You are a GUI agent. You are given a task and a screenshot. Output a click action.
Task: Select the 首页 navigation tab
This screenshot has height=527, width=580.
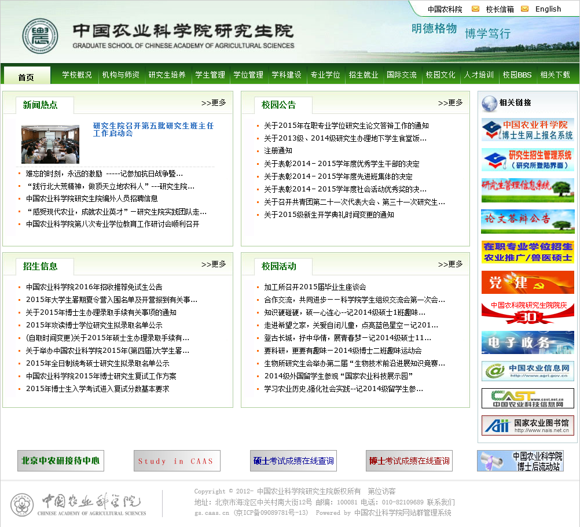tap(27, 76)
